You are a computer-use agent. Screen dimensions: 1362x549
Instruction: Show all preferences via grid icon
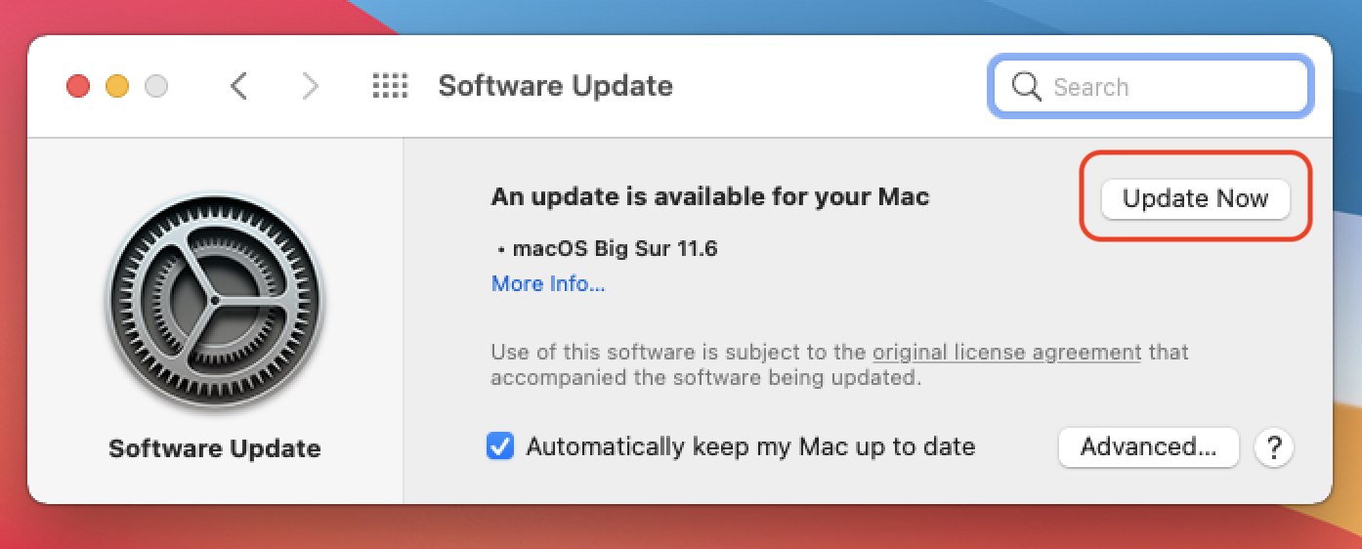point(390,87)
